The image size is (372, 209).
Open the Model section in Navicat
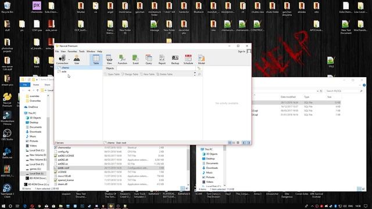tap(201, 59)
